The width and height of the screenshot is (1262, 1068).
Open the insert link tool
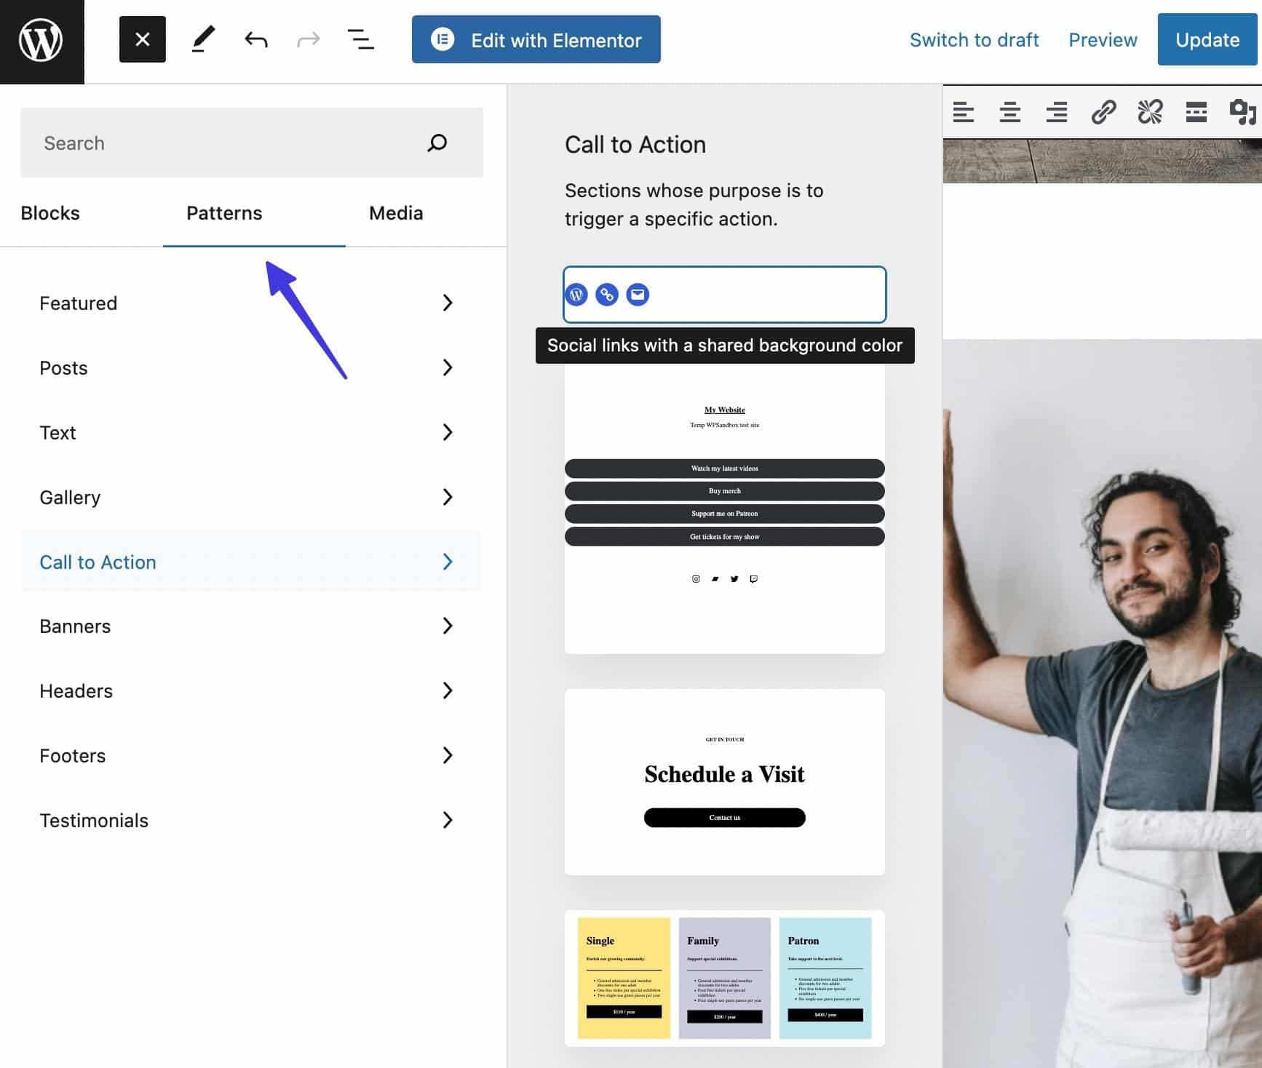pos(1102,113)
